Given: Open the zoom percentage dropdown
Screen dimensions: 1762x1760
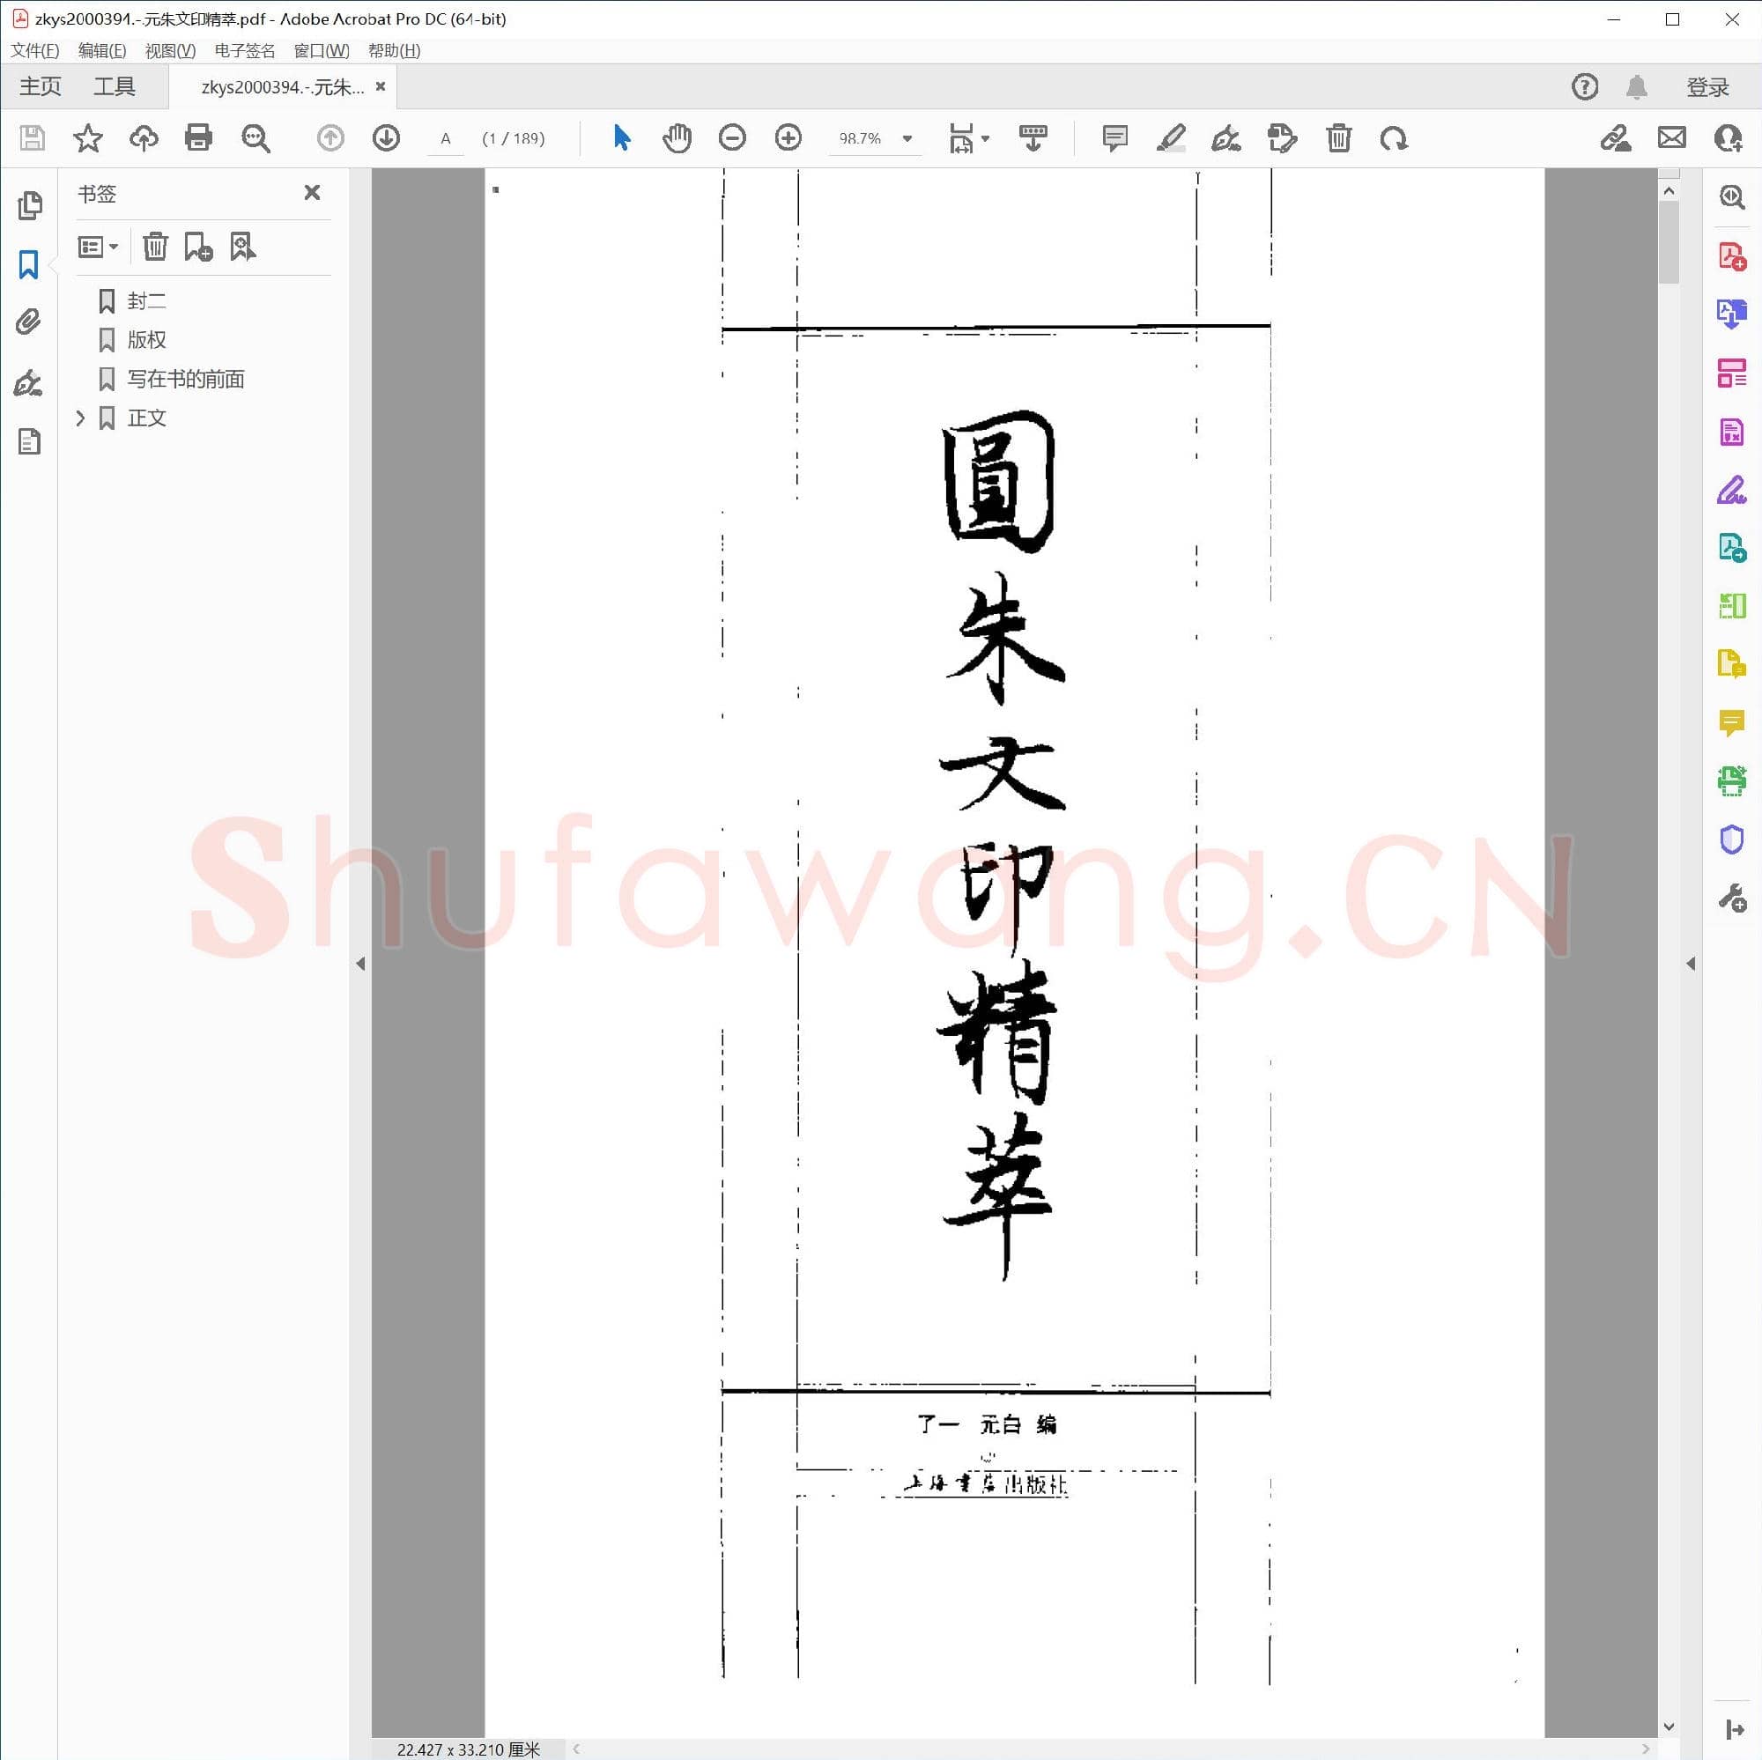Looking at the screenshot, I should coord(907,137).
